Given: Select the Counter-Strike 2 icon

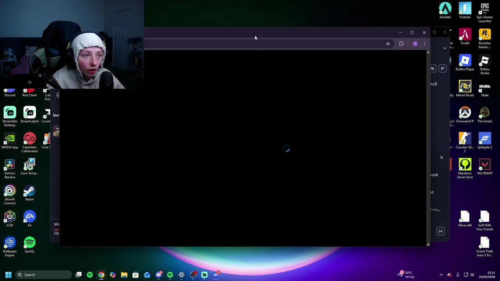Looking at the screenshot, I should (x=465, y=142).
